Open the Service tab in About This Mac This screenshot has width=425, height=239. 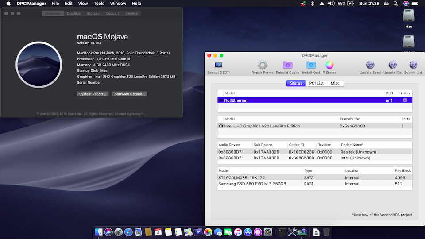click(132, 13)
